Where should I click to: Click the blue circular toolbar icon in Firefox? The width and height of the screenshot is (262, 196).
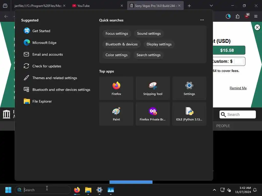228,16
